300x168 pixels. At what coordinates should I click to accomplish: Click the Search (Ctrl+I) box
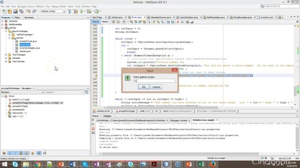click(x=280, y=6)
